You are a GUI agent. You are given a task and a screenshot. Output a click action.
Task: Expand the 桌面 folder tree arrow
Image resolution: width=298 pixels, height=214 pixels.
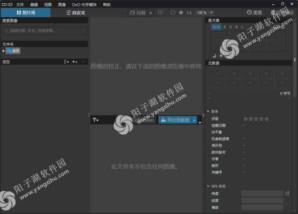coord(4,51)
